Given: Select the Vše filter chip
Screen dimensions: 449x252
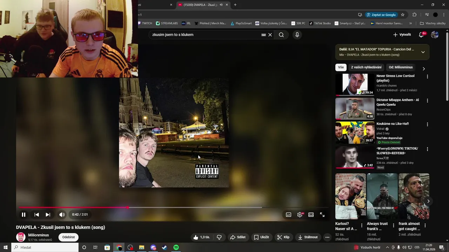Looking at the screenshot, I should pos(341,67).
